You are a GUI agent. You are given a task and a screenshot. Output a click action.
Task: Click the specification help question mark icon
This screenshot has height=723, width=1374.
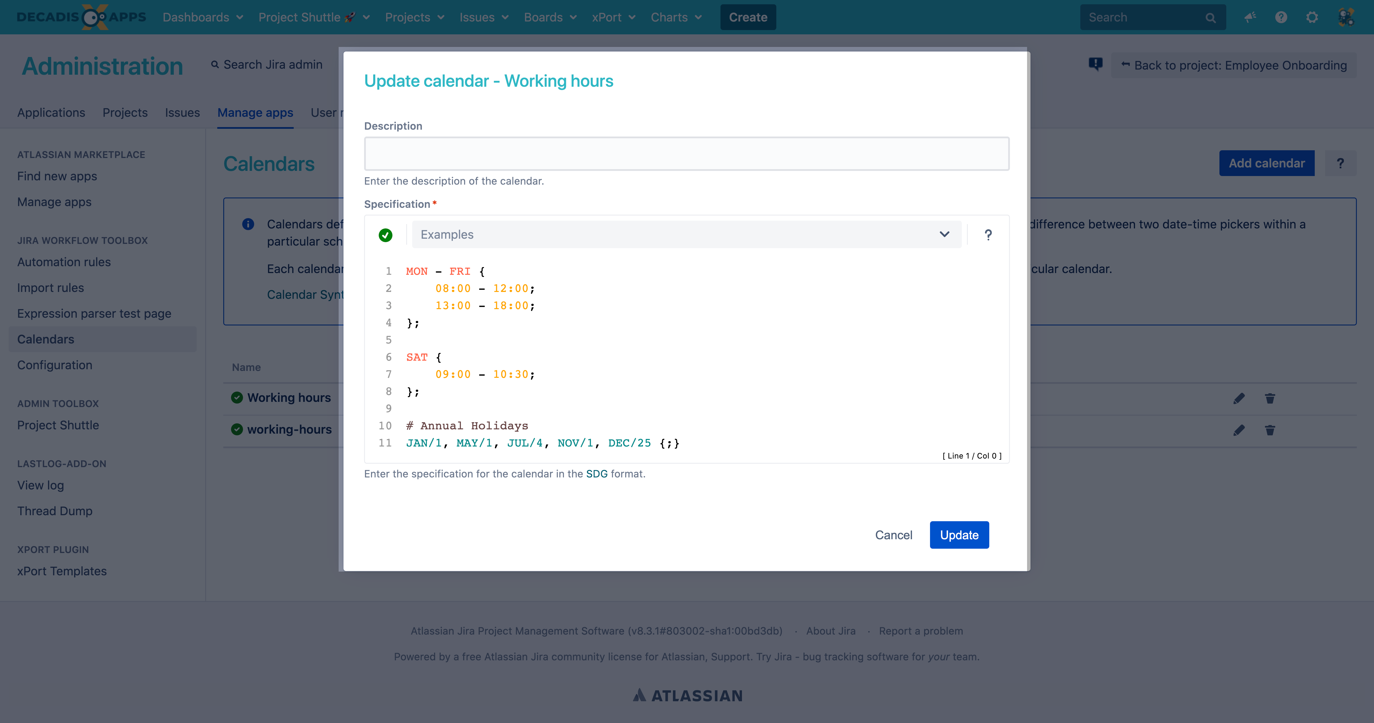tap(988, 235)
